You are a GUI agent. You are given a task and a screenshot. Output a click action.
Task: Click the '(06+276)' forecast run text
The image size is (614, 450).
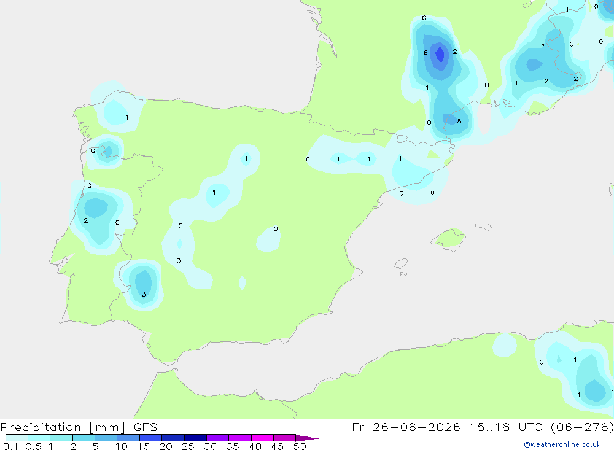click(x=582, y=427)
